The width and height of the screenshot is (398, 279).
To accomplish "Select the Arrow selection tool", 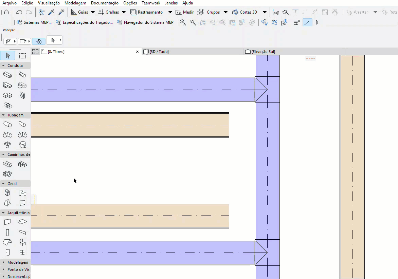I will [7, 56].
